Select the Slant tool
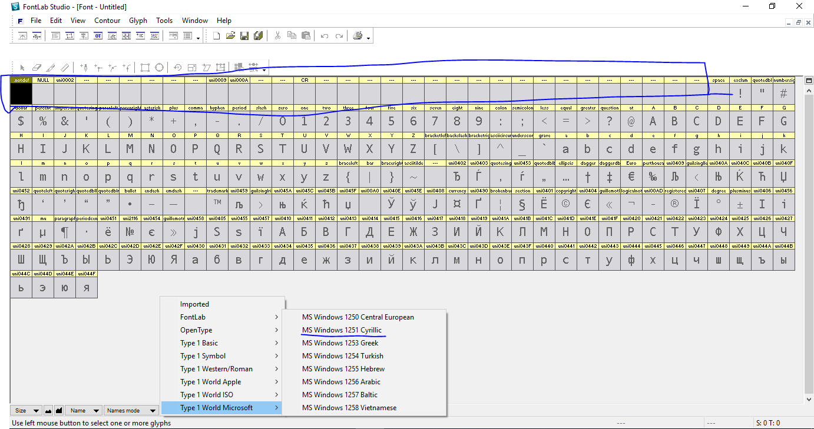The image size is (814, 429). (206, 68)
